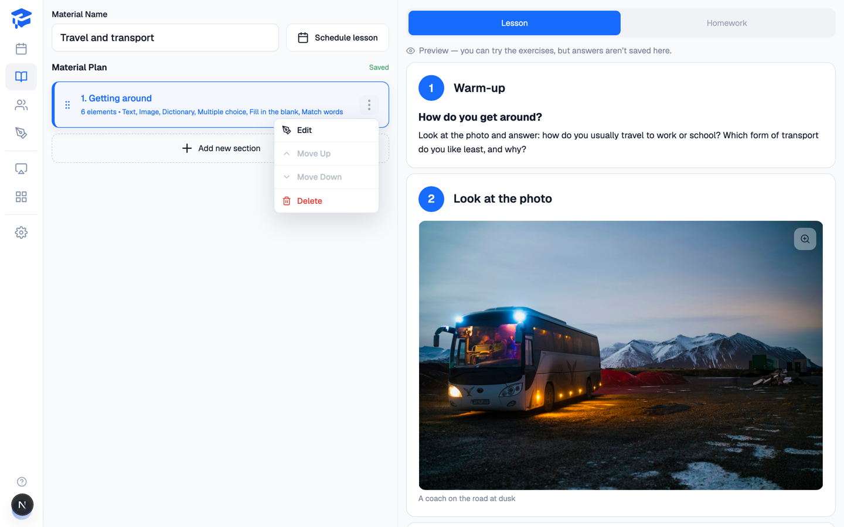Click the graduation cap app logo
This screenshot has width=844, height=527.
[21, 18]
